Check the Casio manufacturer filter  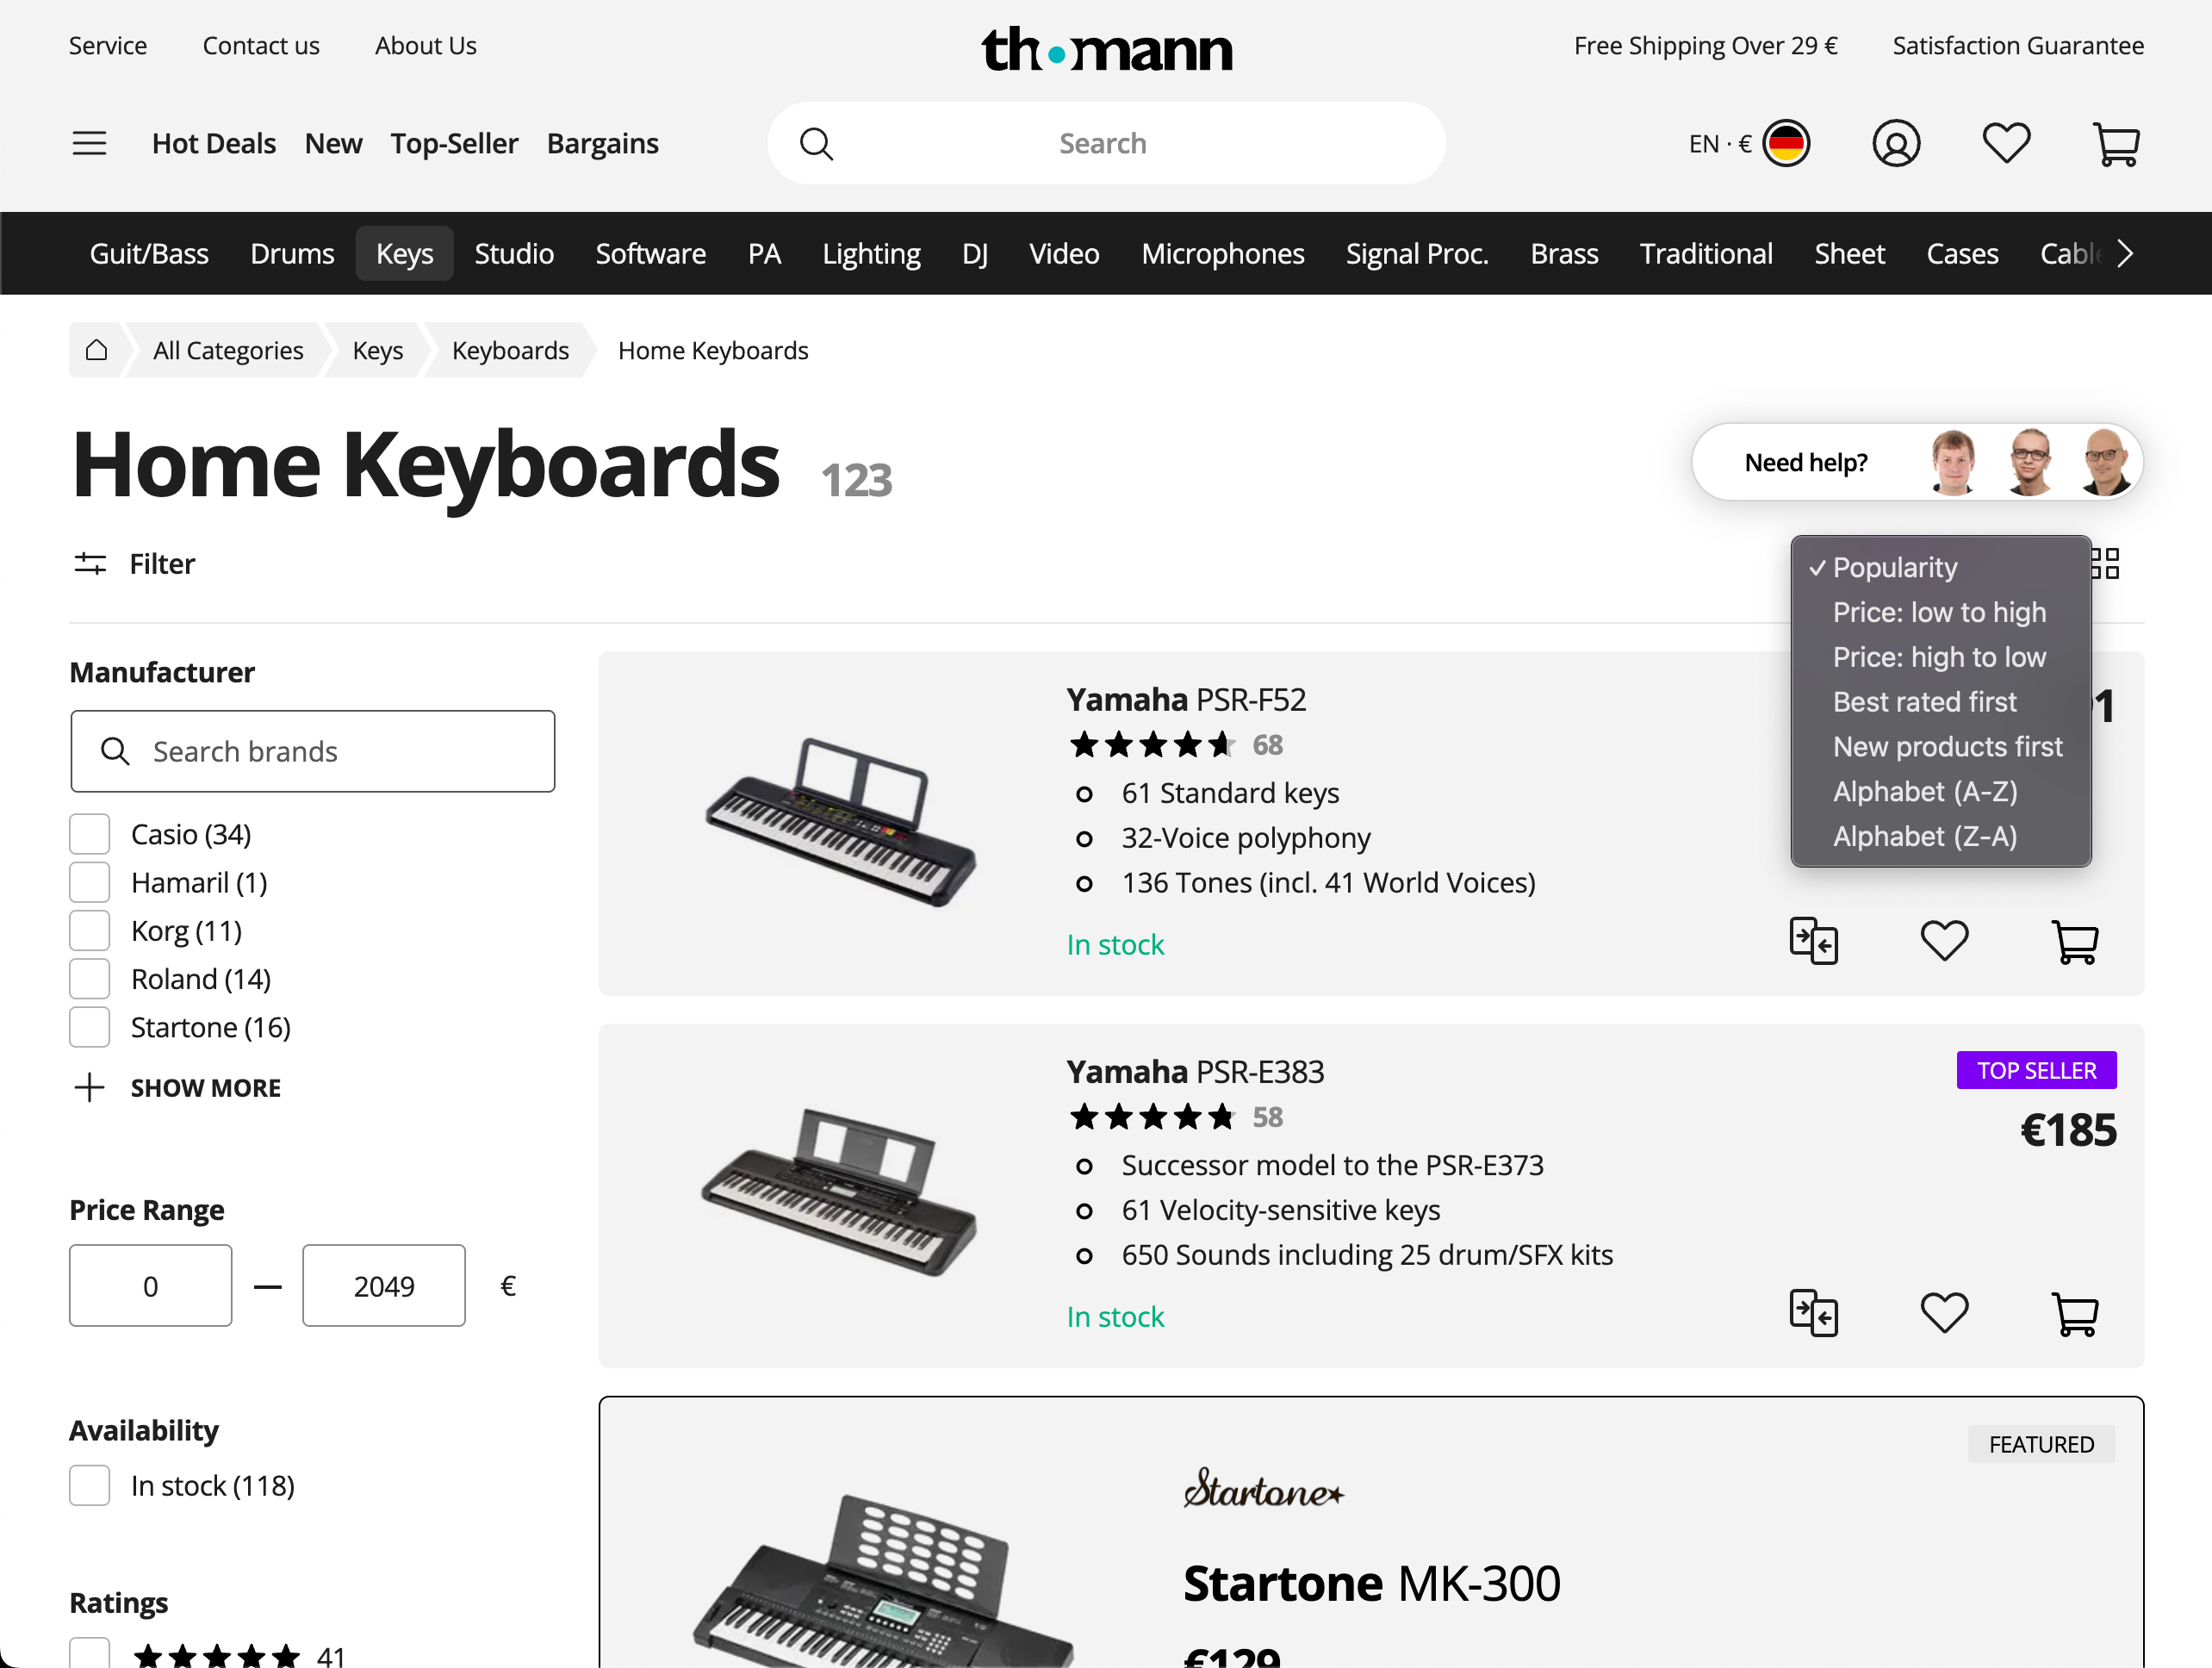pyautogui.click(x=90, y=835)
